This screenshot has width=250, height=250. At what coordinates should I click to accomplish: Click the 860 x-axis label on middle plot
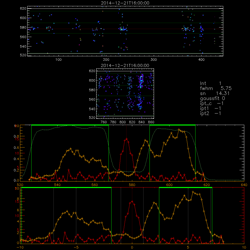pos(151,122)
